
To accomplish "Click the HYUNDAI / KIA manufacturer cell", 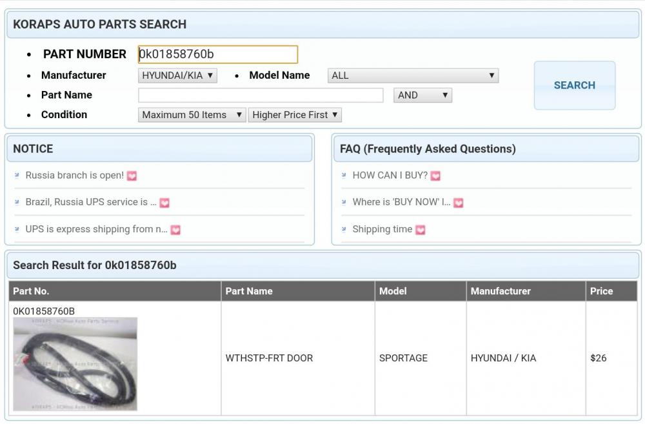I will point(504,358).
